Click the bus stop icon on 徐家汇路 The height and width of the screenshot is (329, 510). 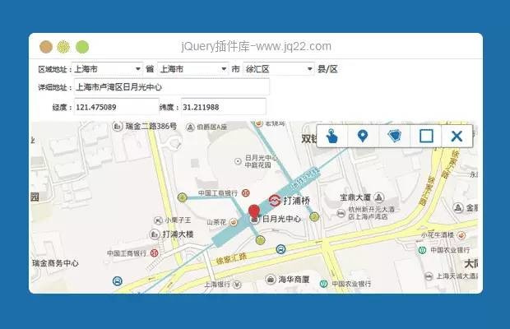[280, 249]
